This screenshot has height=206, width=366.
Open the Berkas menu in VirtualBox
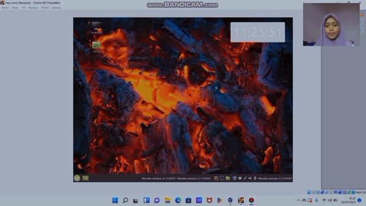[x=5, y=7]
